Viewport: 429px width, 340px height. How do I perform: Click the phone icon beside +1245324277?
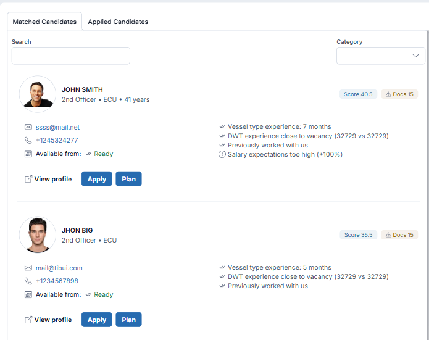tap(28, 140)
